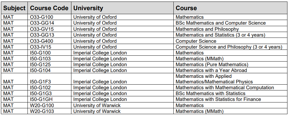289x116 pixels.
Task: Click the Course column header
Action: click(x=230, y=8)
